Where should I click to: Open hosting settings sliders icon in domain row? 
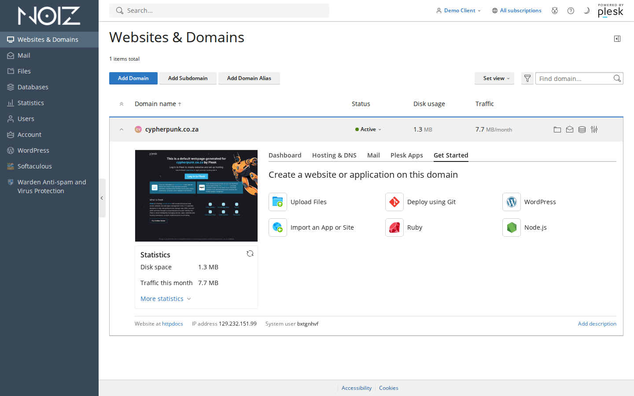click(x=594, y=129)
